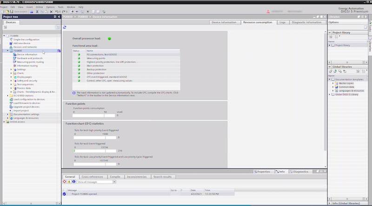Viewport: 372px width, 206px height.
Task: Expand the Documentation settings node
Action: 7,114
